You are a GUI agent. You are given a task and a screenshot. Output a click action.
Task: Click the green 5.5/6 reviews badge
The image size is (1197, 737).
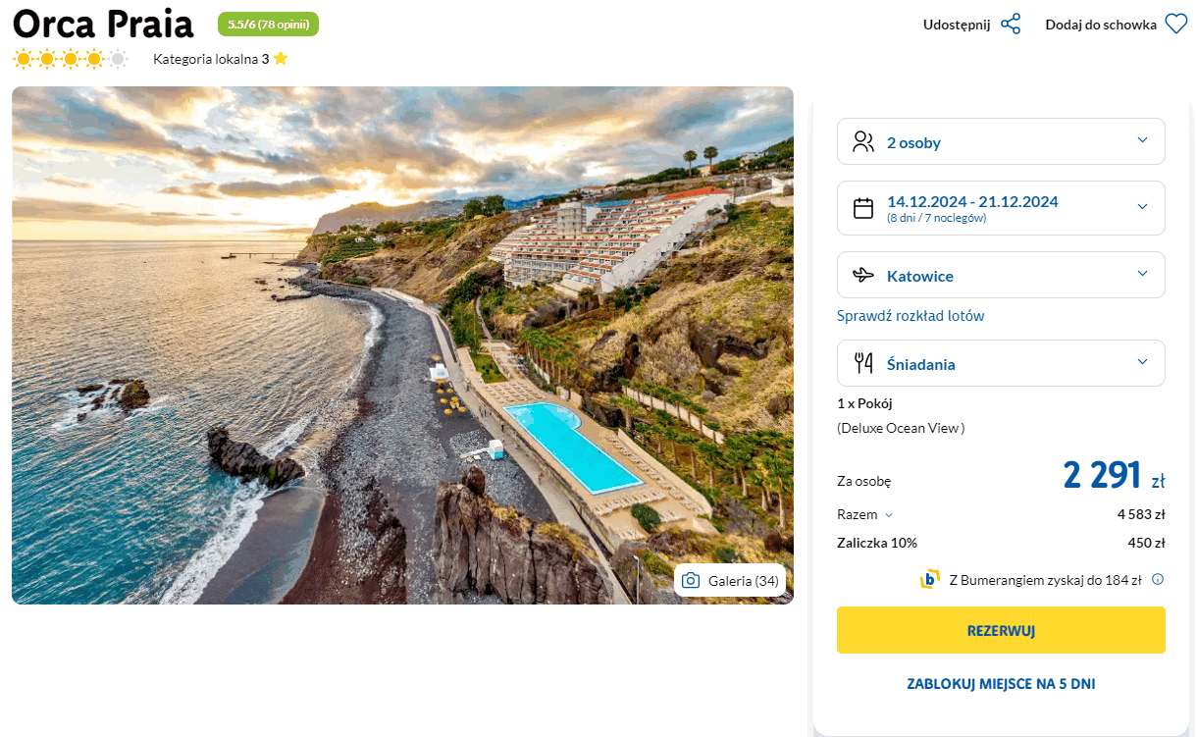tap(268, 25)
